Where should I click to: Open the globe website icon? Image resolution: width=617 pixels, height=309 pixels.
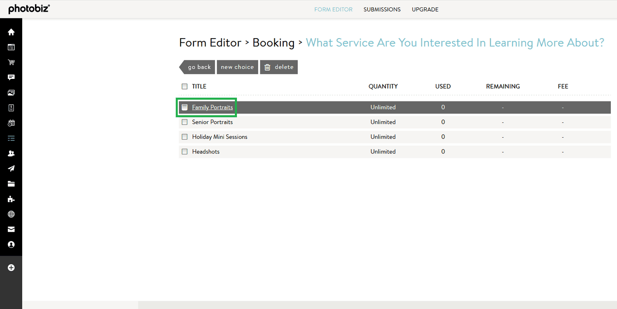tap(11, 214)
